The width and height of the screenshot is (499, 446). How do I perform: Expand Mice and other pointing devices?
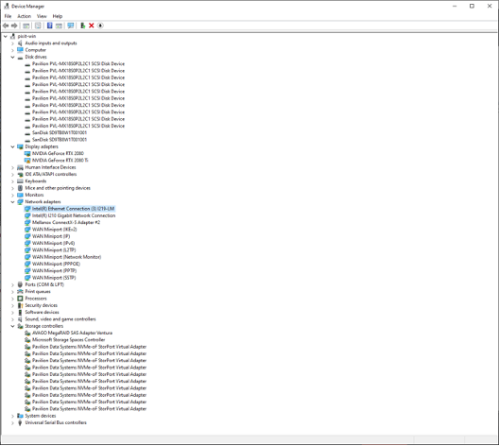(x=12, y=188)
